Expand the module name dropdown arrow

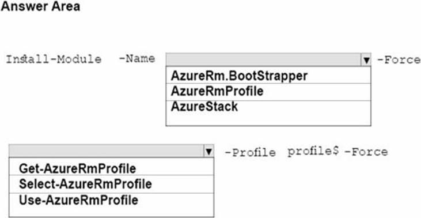tap(366, 59)
